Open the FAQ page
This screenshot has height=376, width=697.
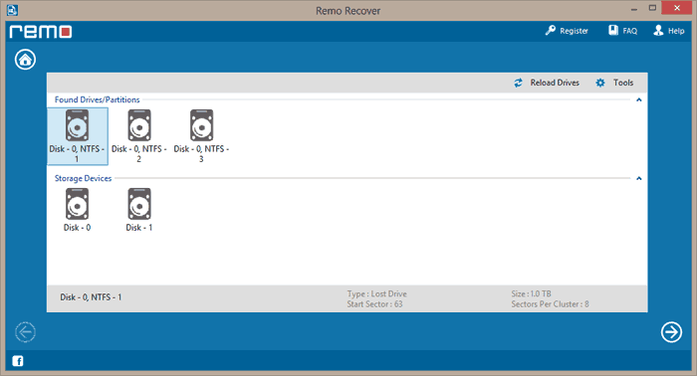(622, 31)
